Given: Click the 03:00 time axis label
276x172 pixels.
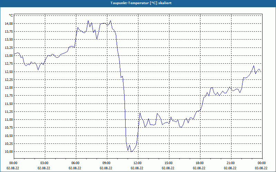Looking at the screenshot, I should (x=45, y=163).
